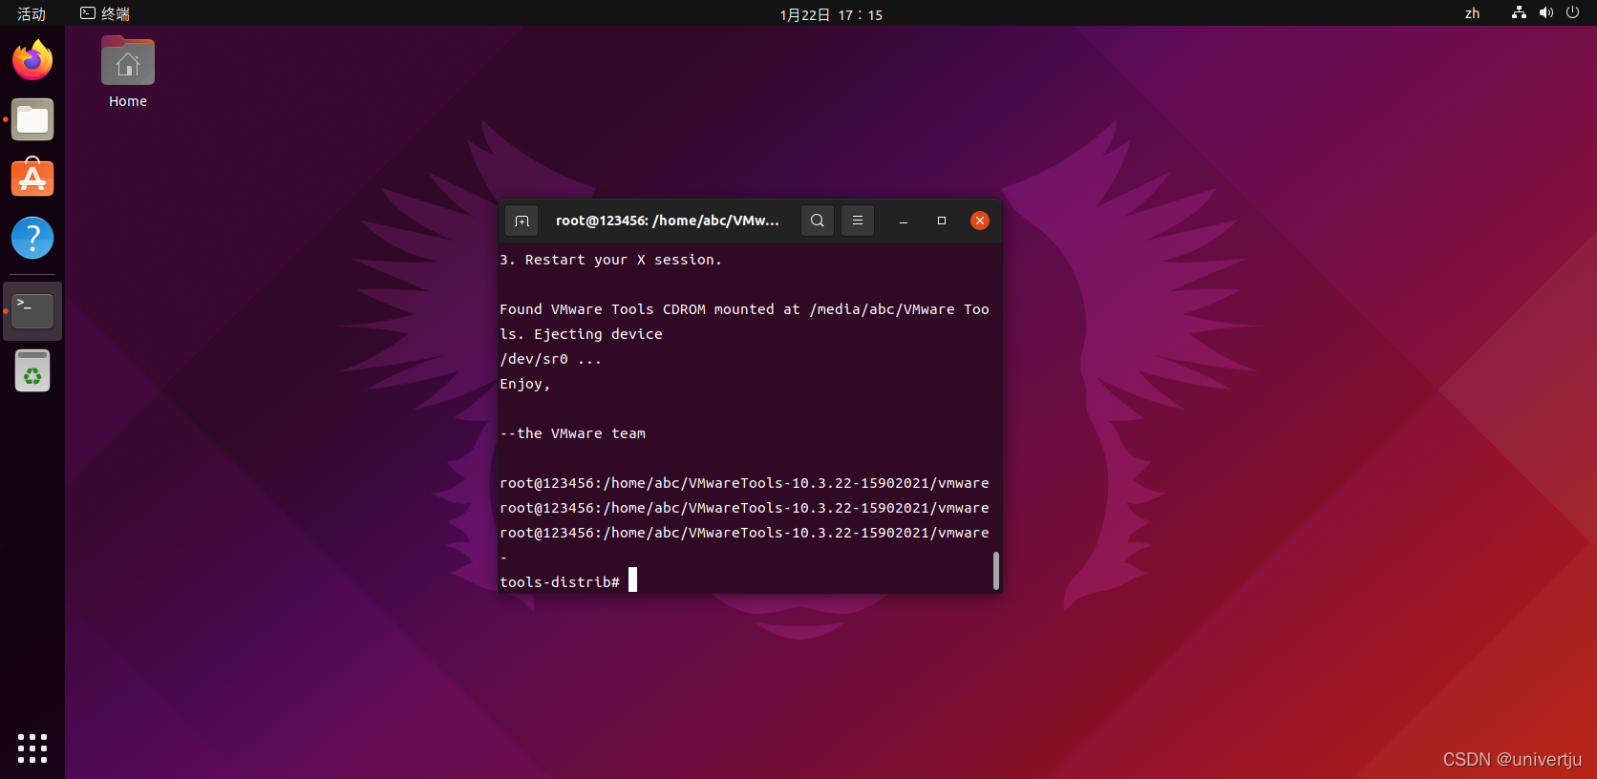The image size is (1597, 779).
Task: Click the "/dev/sr0 ..." output line
Action: (551, 359)
